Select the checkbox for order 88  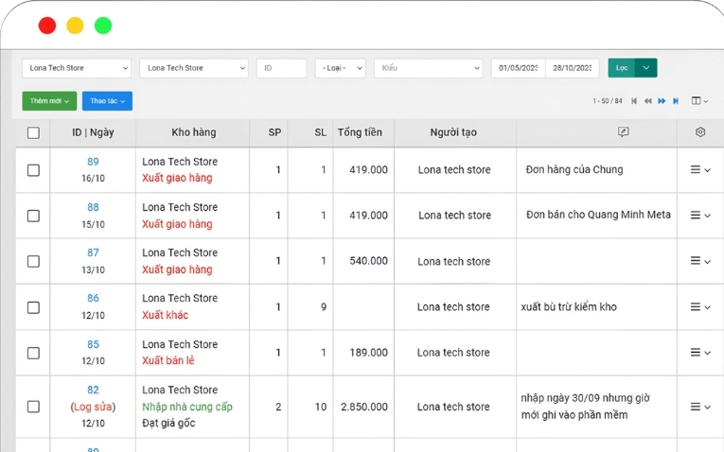33,216
